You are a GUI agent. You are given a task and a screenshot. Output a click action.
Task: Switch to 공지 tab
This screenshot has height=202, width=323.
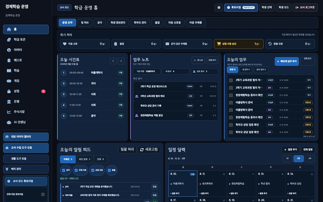pyautogui.click(x=100, y=22)
